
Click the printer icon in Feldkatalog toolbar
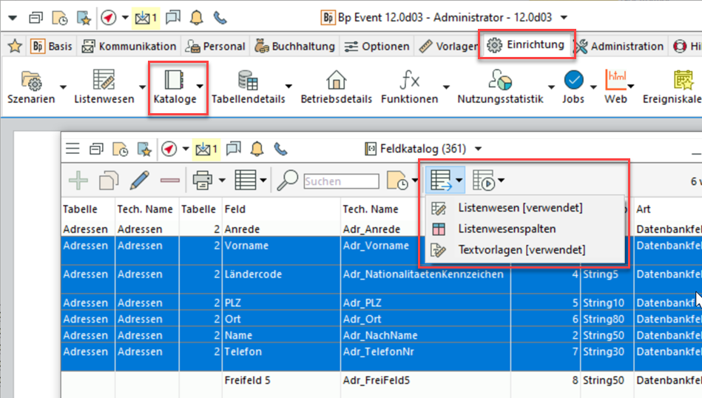coord(202,180)
